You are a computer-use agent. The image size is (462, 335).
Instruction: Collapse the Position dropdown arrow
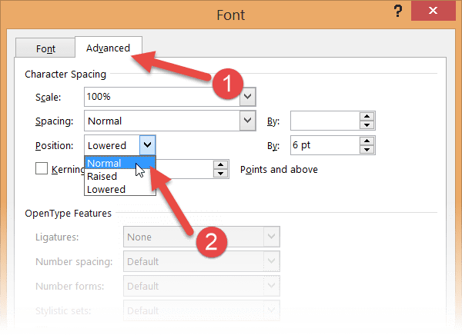coord(149,144)
